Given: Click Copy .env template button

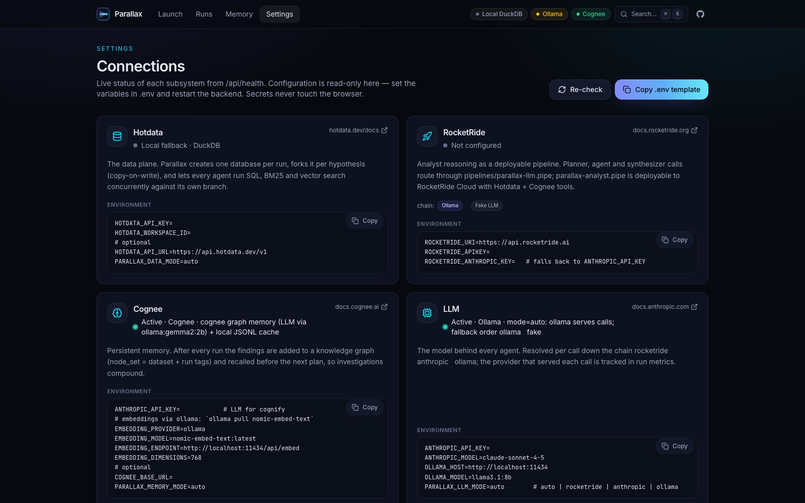Looking at the screenshot, I should 662,90.
